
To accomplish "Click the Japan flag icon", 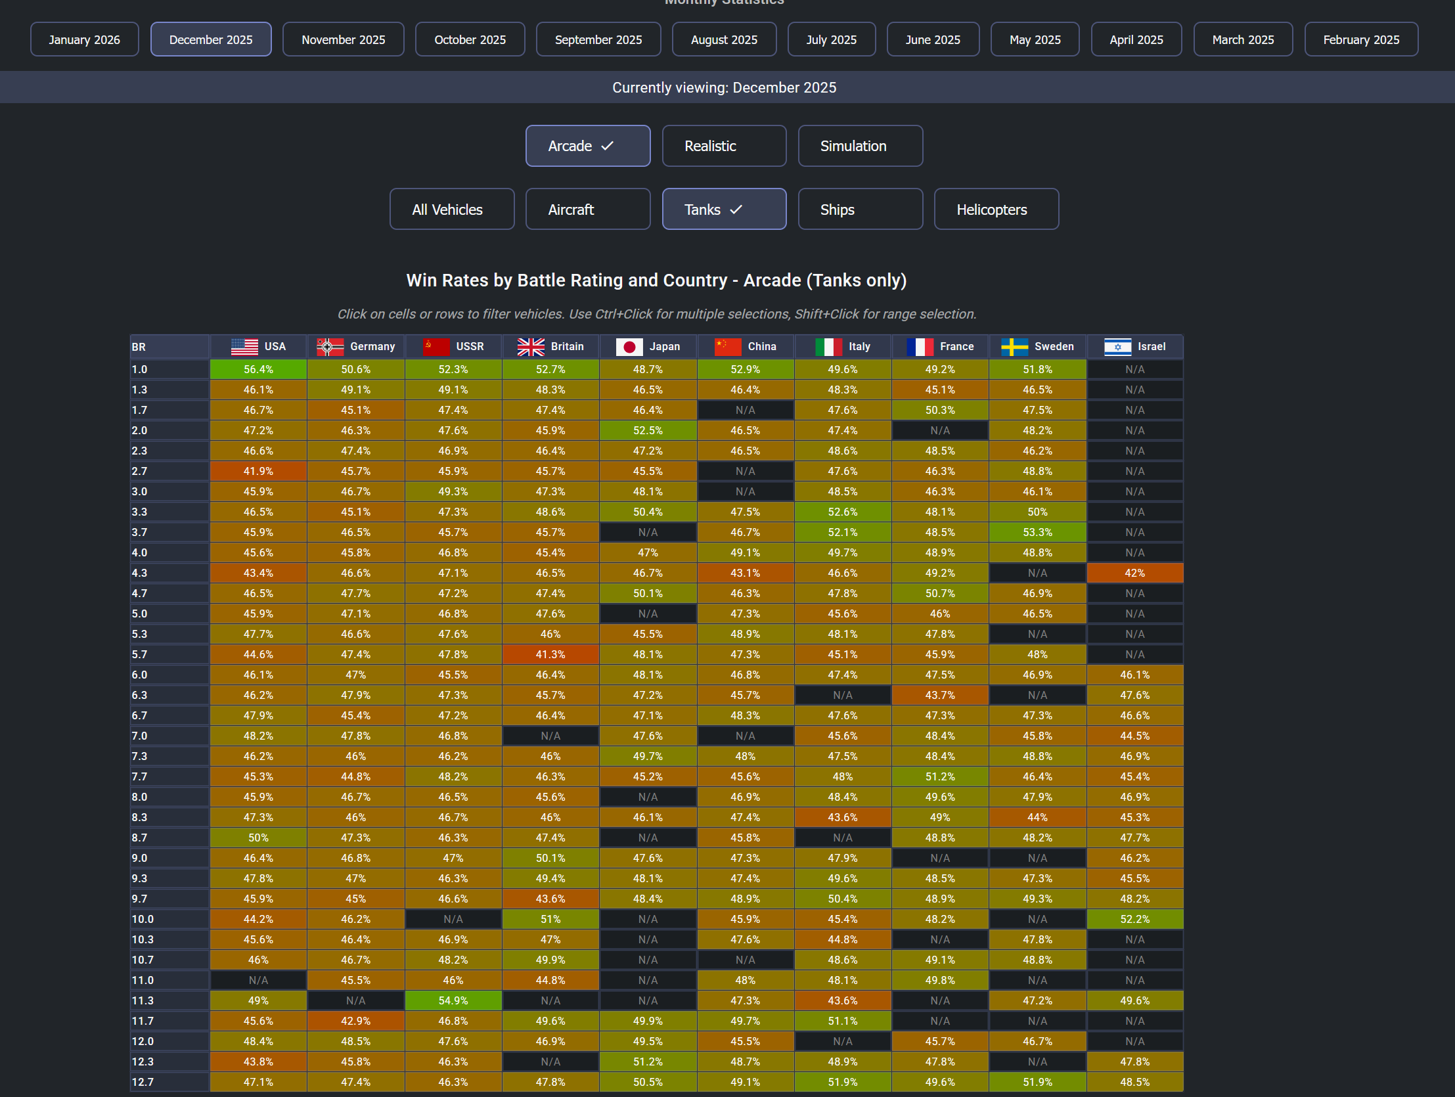I will [629, 347].
